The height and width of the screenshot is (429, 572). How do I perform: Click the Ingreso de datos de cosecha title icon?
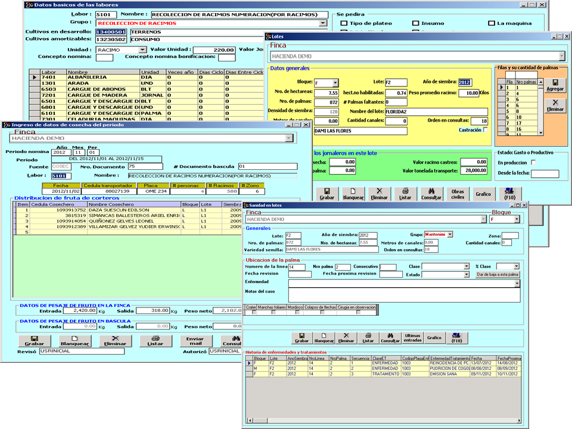(7, 125)
